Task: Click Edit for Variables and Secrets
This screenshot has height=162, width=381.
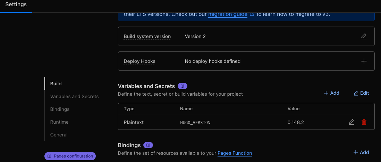Action: 361,93
